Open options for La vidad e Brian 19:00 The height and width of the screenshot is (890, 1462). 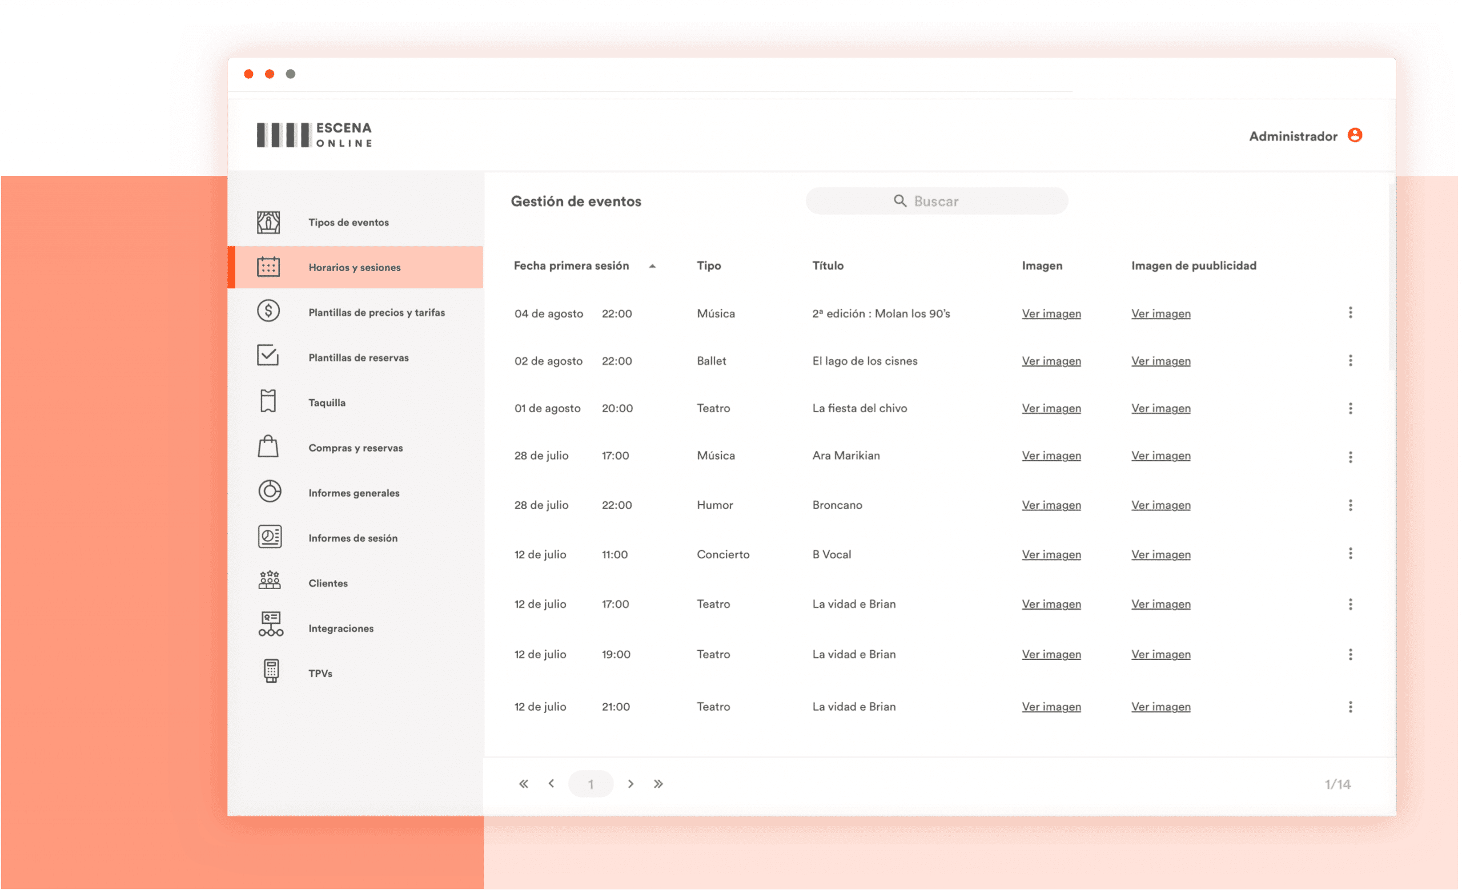click(1352, 655)
